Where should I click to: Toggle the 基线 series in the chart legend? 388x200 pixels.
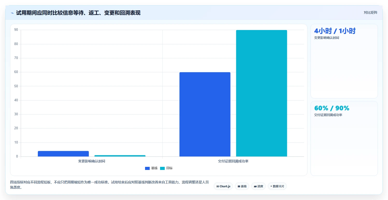(151, 168)
